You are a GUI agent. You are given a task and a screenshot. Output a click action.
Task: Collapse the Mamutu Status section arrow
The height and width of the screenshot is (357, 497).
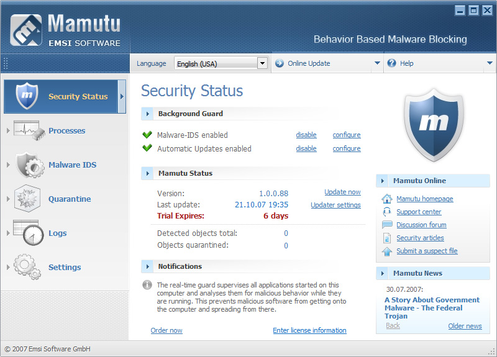point(147,173)
